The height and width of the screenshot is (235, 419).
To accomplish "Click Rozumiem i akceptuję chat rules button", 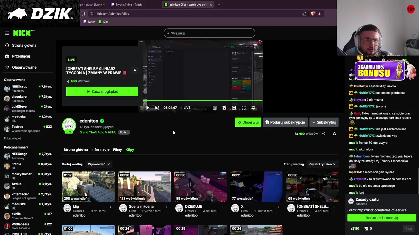I will (x=382, y=218).
